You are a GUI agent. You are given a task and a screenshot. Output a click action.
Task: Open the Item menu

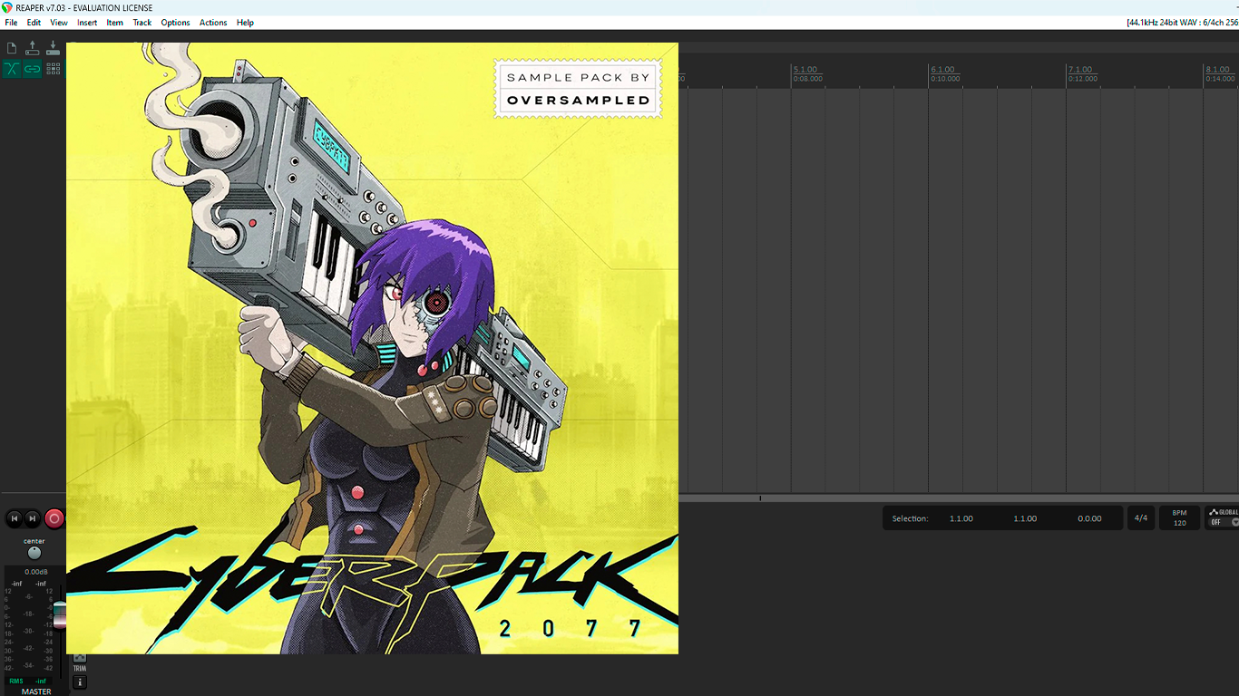coord(115,23)
